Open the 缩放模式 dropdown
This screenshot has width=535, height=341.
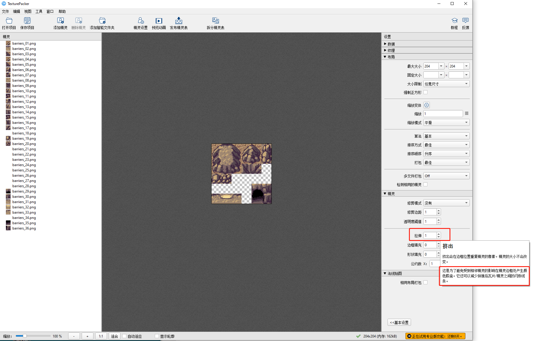(x=446, y=122)
